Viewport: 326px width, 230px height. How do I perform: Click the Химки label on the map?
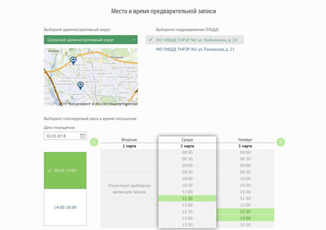54,51
